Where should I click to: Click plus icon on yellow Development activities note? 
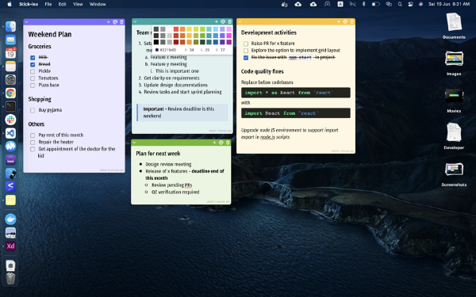click(x=339, y=22)
